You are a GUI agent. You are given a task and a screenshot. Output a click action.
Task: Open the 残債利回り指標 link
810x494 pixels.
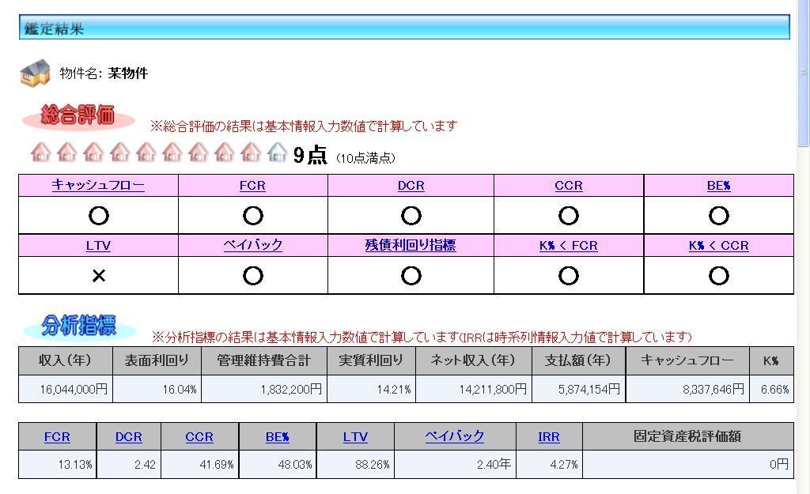coord(411,245)
